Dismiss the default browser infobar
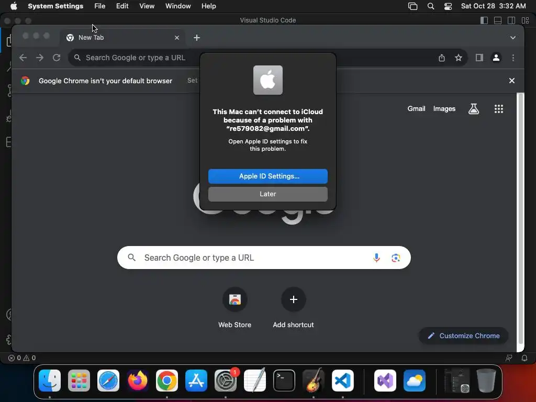This screenshot has width=536, height=402. point(512,81)
